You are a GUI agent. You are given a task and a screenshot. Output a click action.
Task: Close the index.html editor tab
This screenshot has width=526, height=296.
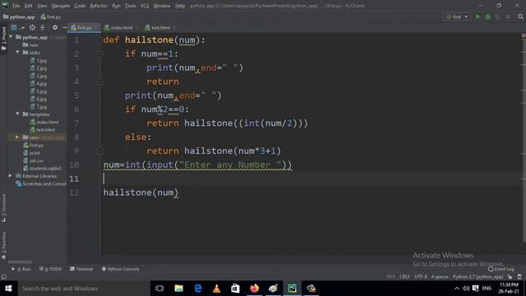coord(137,27)
